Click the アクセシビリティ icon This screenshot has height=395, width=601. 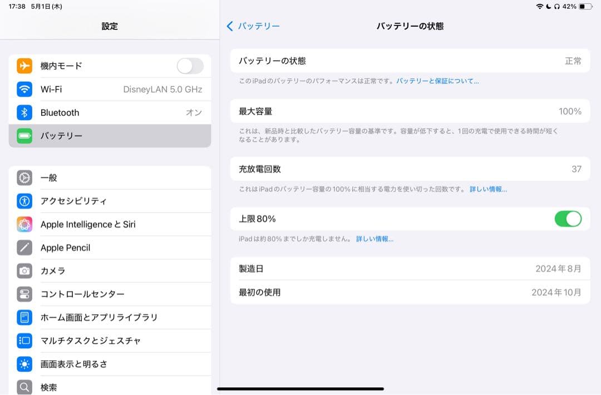[x=24, y=201]
